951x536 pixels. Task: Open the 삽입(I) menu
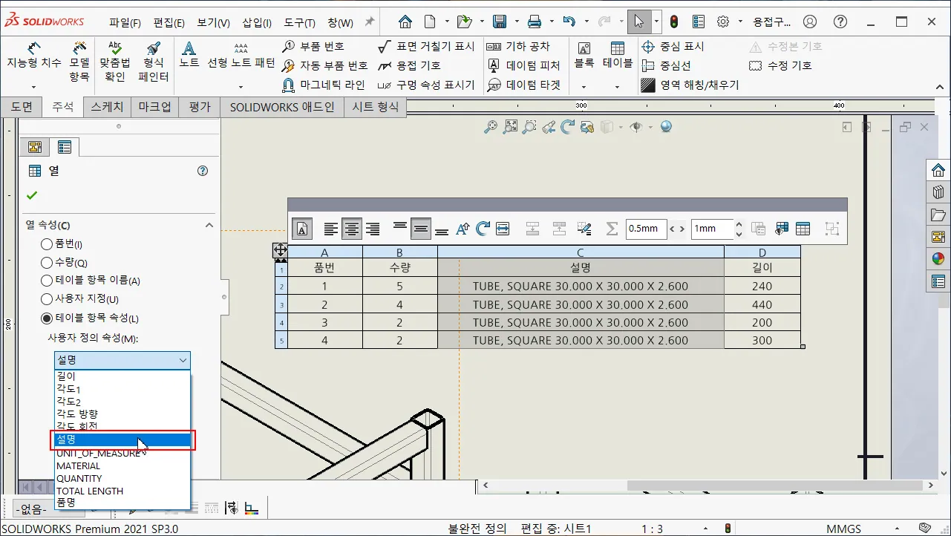[257, 22]
